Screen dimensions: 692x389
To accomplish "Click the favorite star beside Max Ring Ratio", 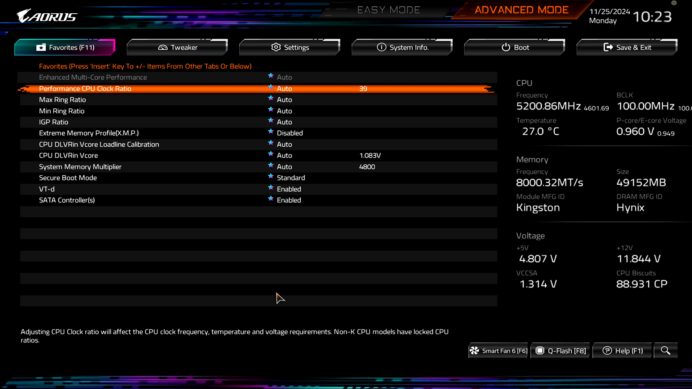I will [x=271, y=98].
